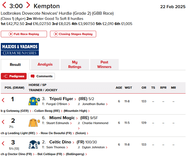Click the TS column header

point(153,88)
